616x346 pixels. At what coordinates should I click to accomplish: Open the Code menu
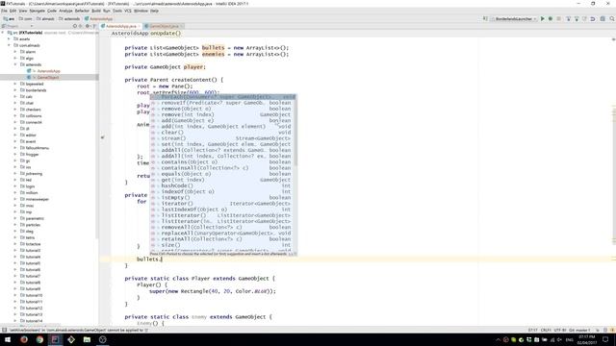tap(52, 11)
